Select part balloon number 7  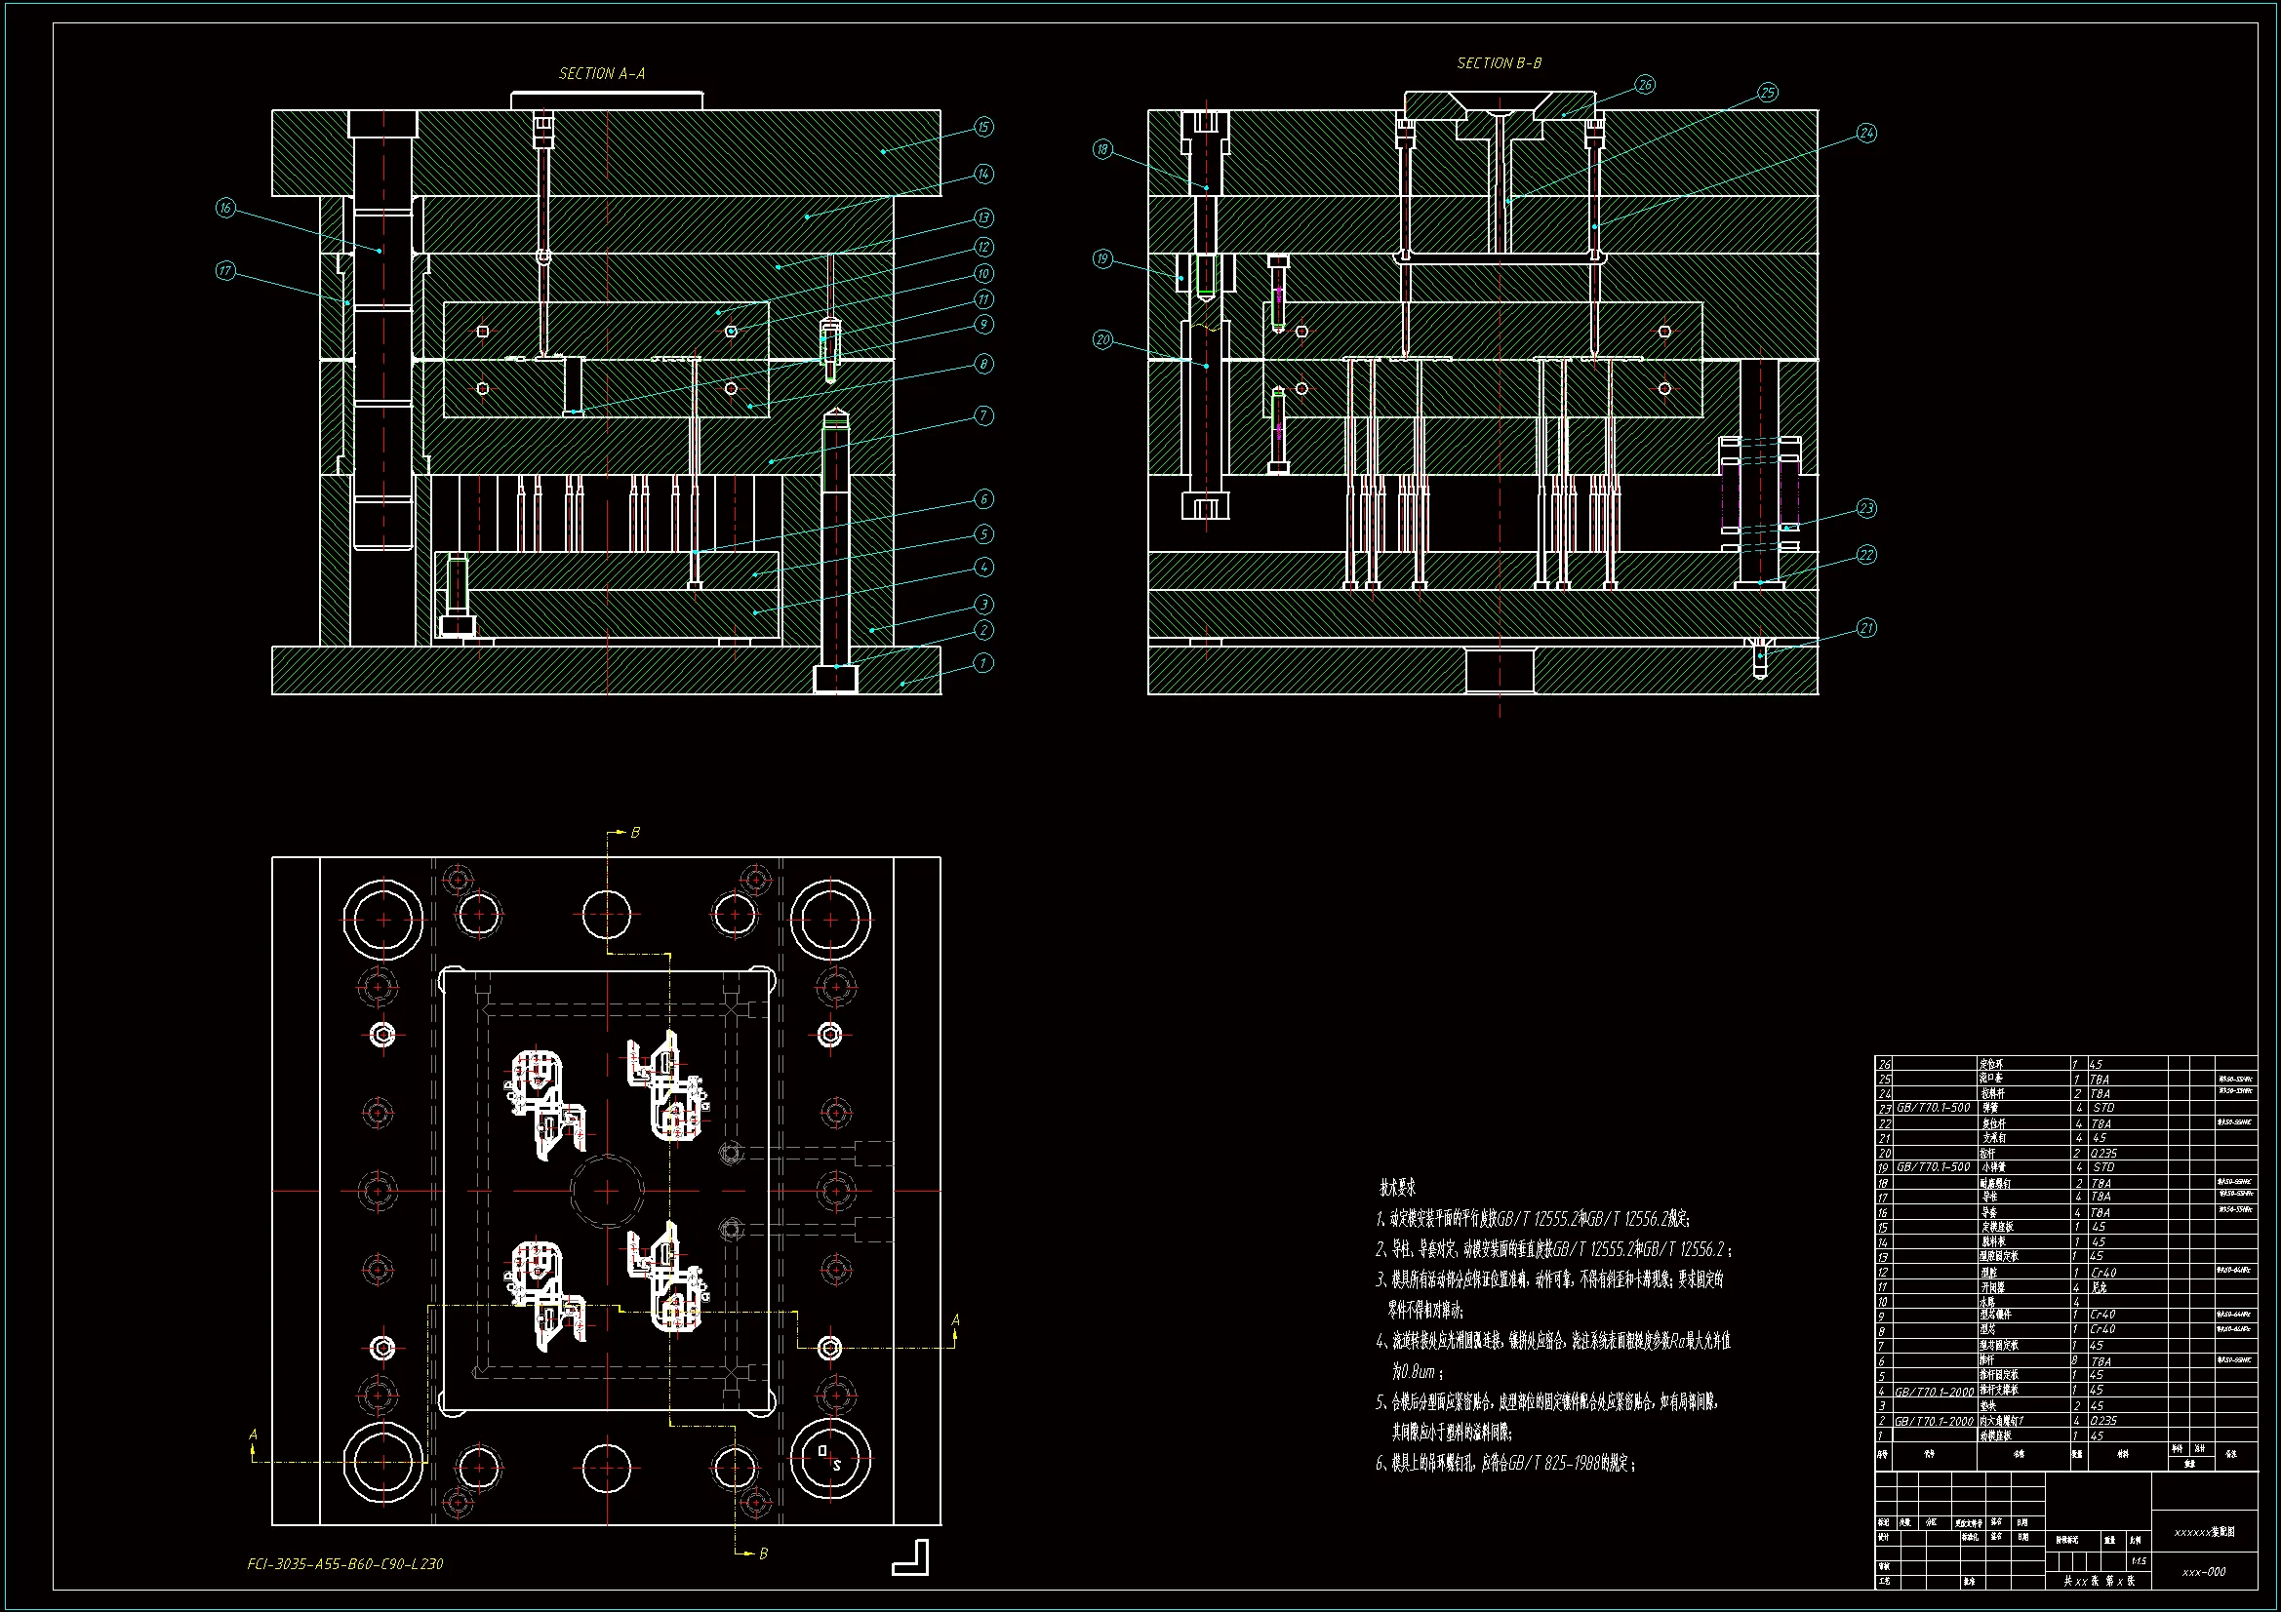(983, 415)
